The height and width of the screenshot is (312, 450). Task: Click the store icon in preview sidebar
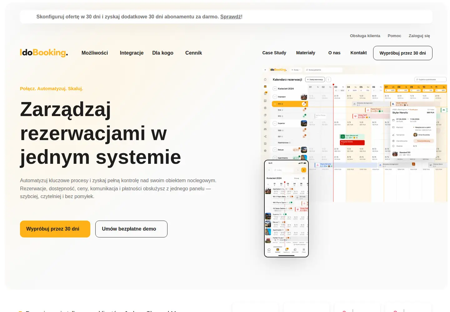tap(265, 144)
